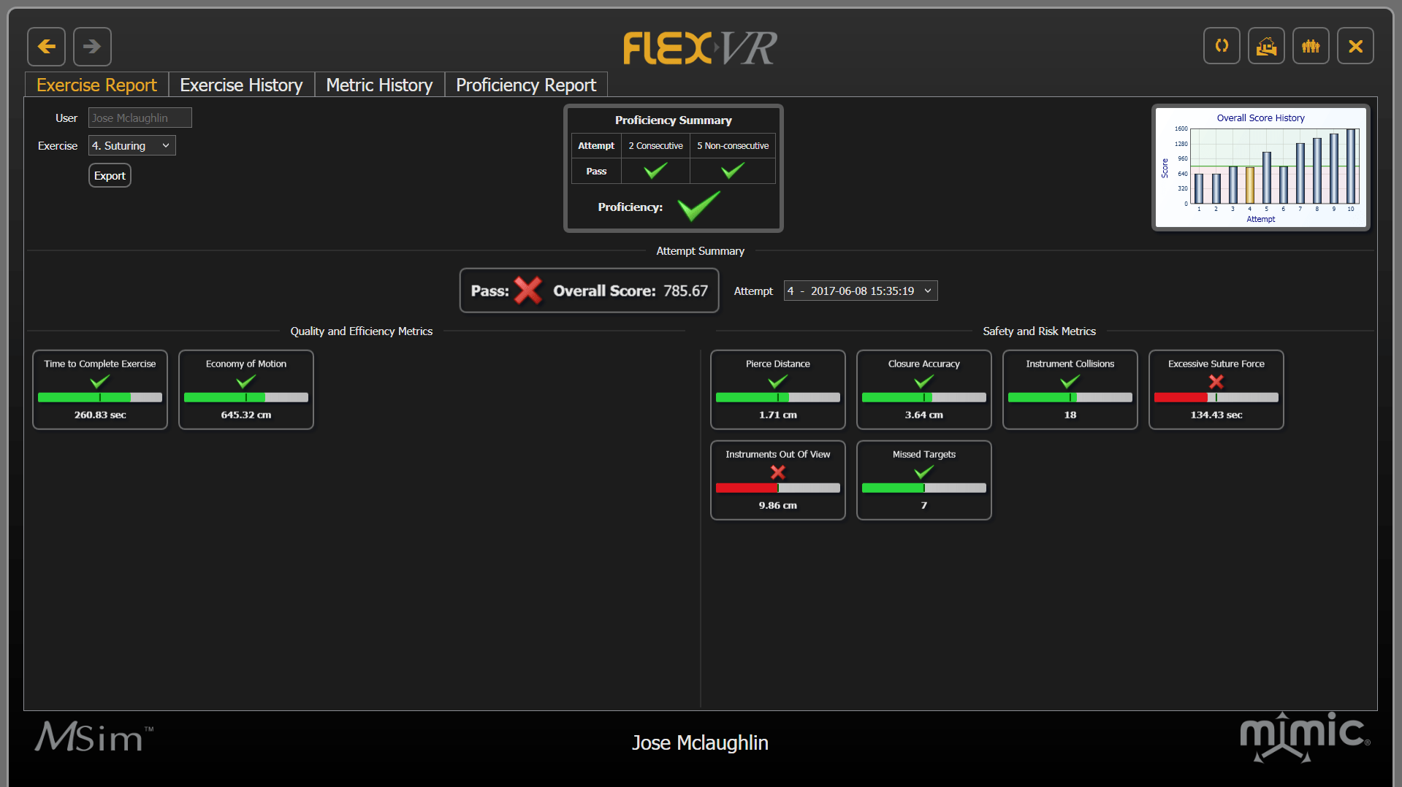Click the Economy of Motion title
The width and height of the screenshot is (1402, 787).
(x=246, y=364)
